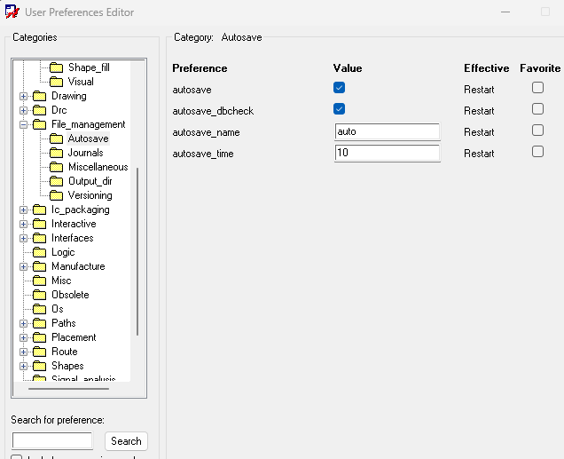
Task: Expand the Placement category node
Action: pyautogui.click(x=23, y=337)
